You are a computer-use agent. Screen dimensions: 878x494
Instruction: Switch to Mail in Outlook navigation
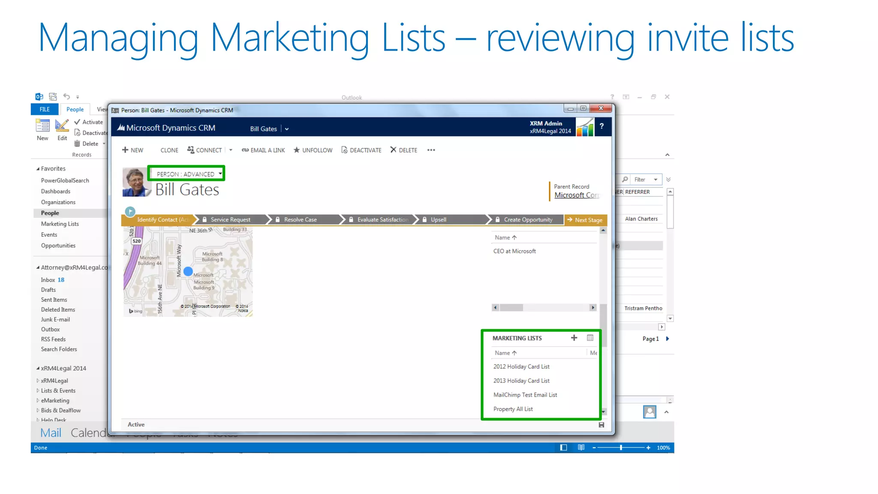(x=51, y=433)
